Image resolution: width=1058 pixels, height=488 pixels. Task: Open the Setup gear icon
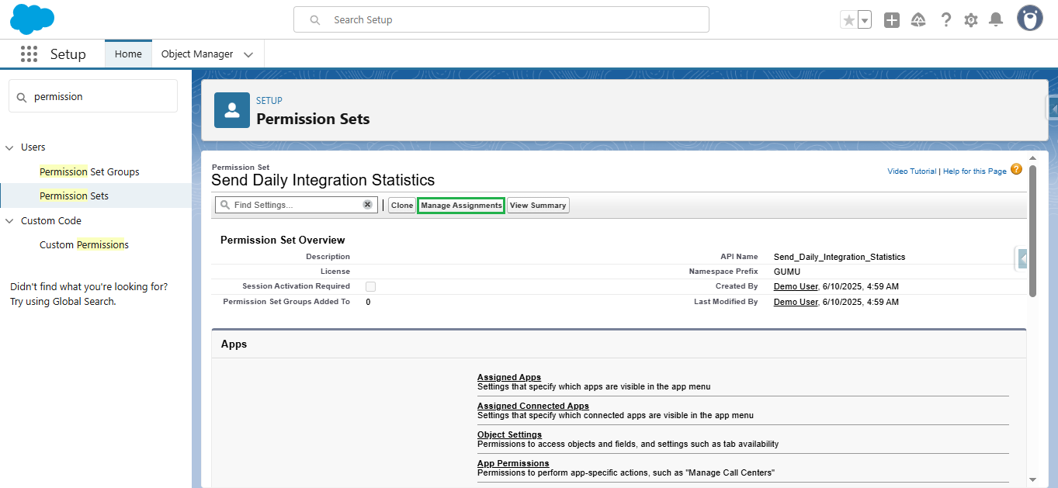(x=971, y=20)
